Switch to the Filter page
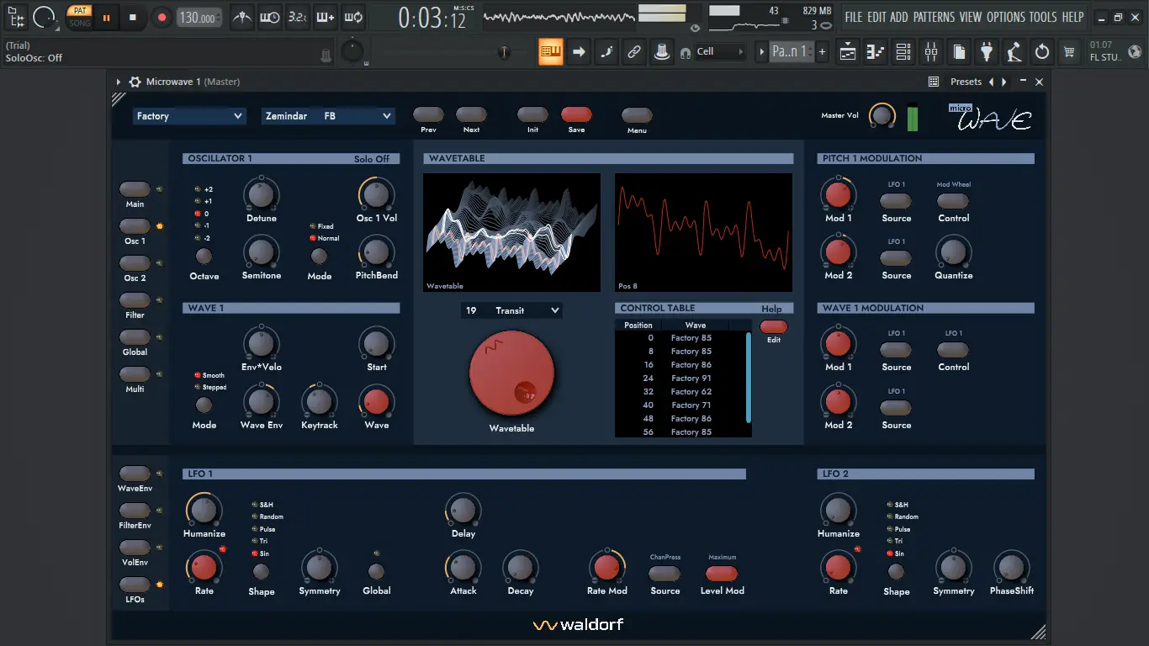 click(x=135, y=300)
